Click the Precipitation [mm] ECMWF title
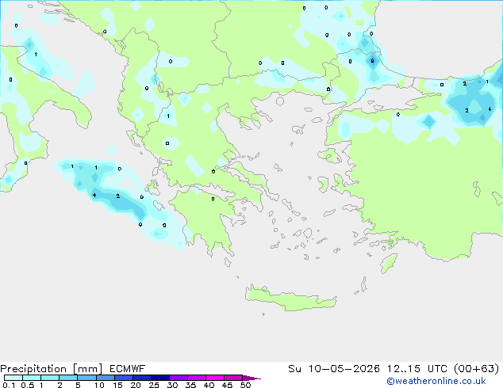Screen dimensions: 503x388 point(72,369)
